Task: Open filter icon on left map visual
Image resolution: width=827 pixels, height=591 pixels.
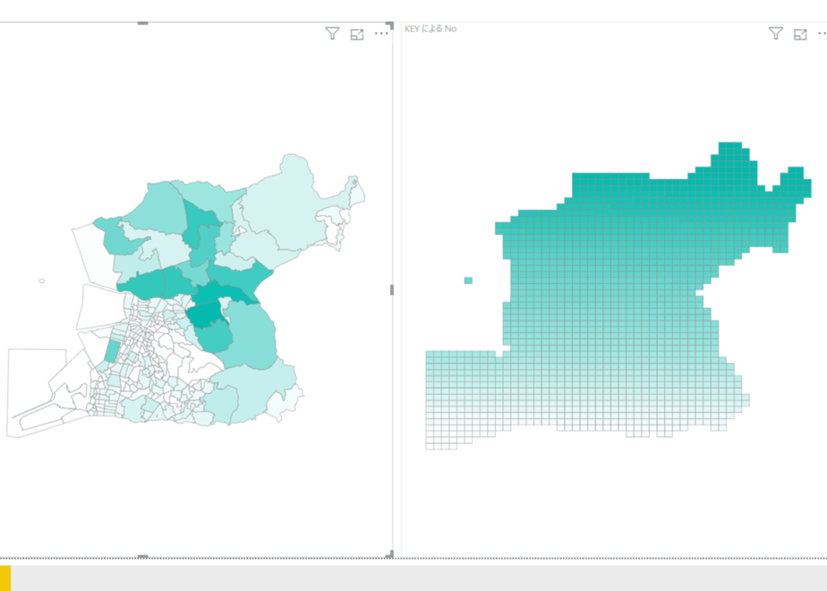Action: (x=332, y=34)
